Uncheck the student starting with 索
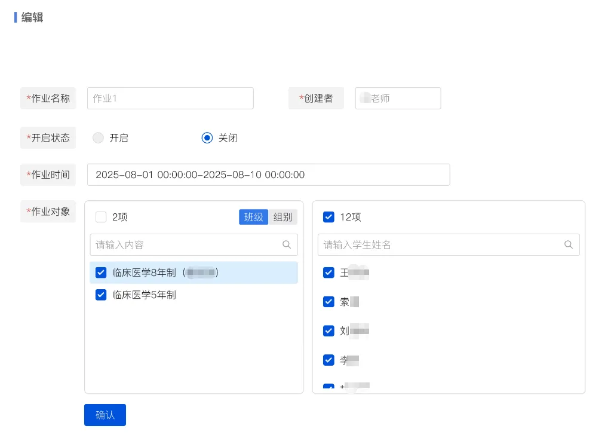 328,302
